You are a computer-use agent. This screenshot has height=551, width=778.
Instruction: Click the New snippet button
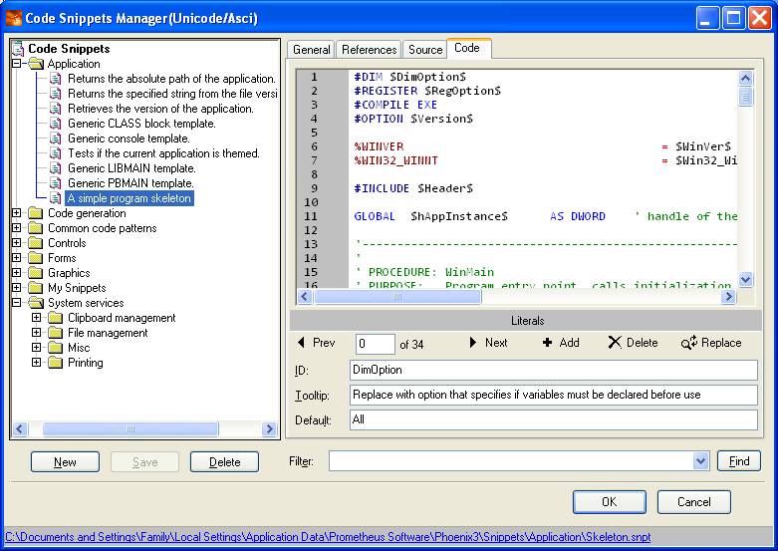click(x=65, y=461)
